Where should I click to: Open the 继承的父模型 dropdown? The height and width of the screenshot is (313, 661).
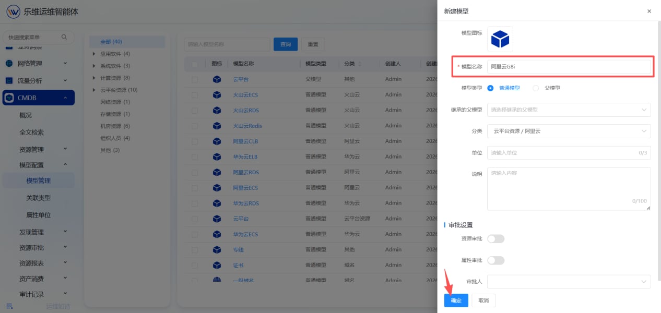[569, 110]
